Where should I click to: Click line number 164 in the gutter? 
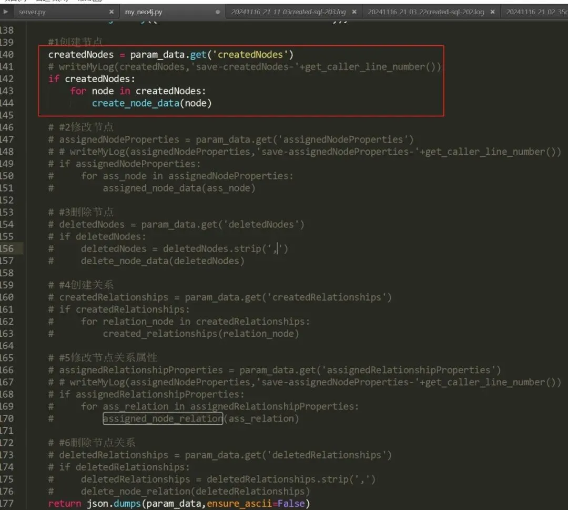[x=7, y=346]
